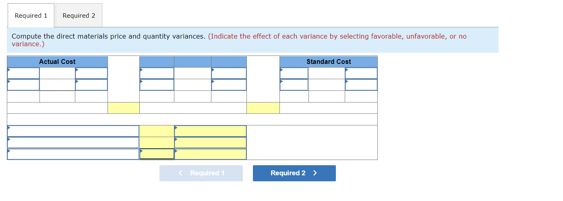Screen dimensions: 563x201
Task: Open first-row dropdown cell under Standard Cost
Action: click(294, 73)
